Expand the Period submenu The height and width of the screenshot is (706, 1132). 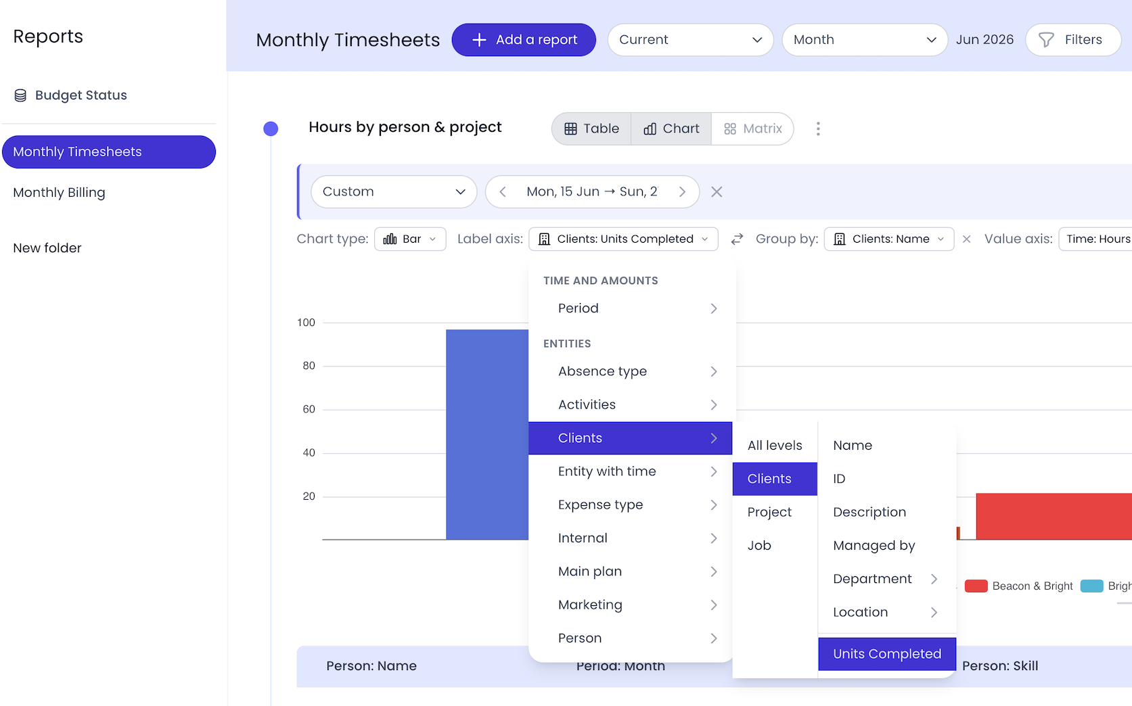point(630,308)
